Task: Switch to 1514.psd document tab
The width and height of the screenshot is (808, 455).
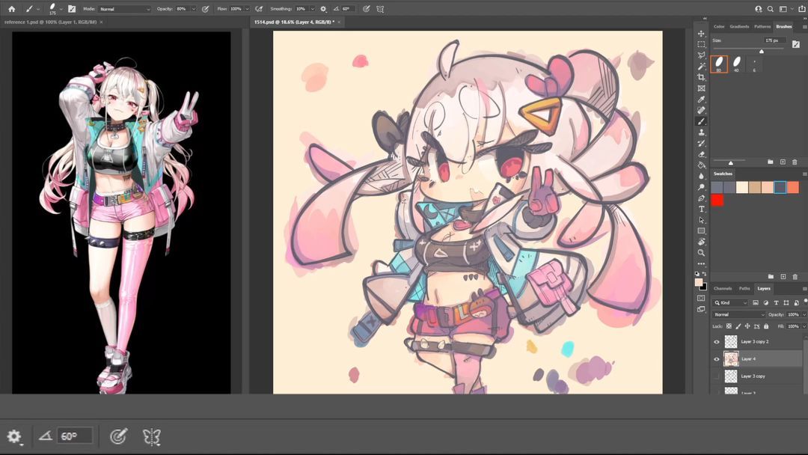Action: (294, 22)
